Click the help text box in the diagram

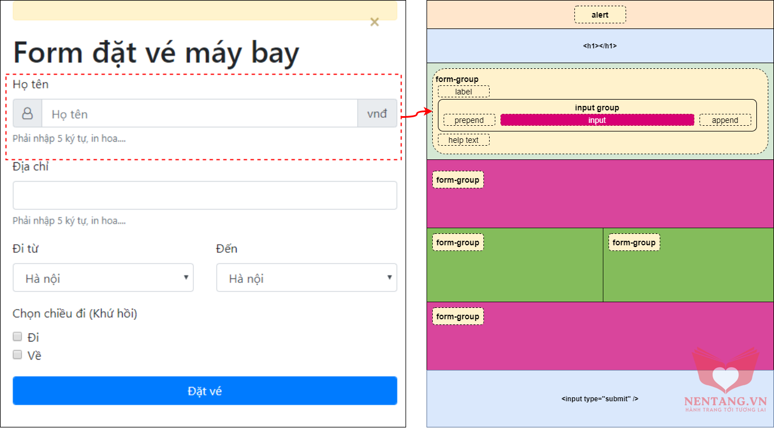(x=463, y=140)
